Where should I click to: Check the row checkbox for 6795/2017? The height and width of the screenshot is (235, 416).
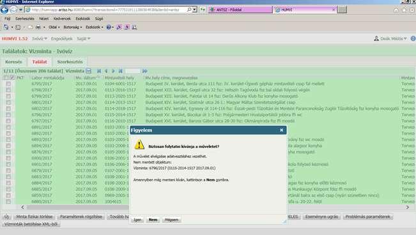click(x=8, y=84)
